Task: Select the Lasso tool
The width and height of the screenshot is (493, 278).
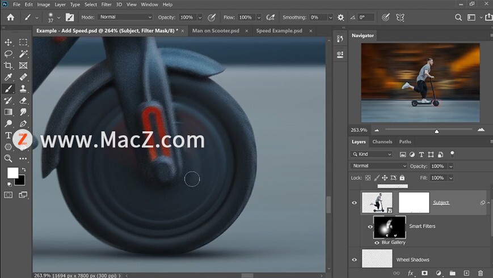Action: pyautogui.click(x=9, y=54)
